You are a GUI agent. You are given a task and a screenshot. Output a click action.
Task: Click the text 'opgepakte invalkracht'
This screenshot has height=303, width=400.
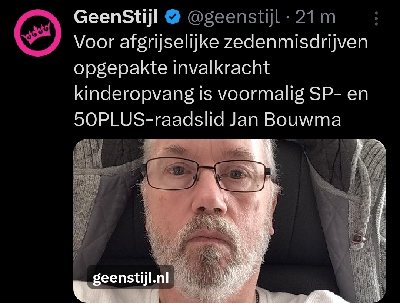[x=172, y=68]
